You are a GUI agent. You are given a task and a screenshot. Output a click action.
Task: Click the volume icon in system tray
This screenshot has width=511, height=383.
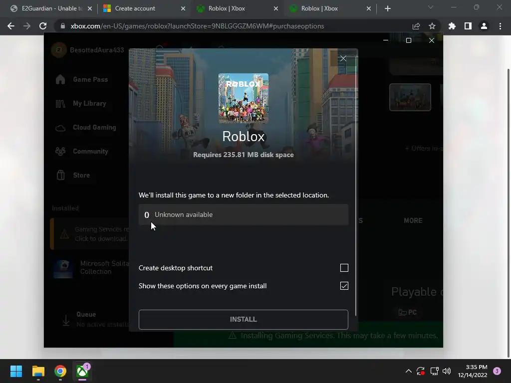click(x=447, y=371)
